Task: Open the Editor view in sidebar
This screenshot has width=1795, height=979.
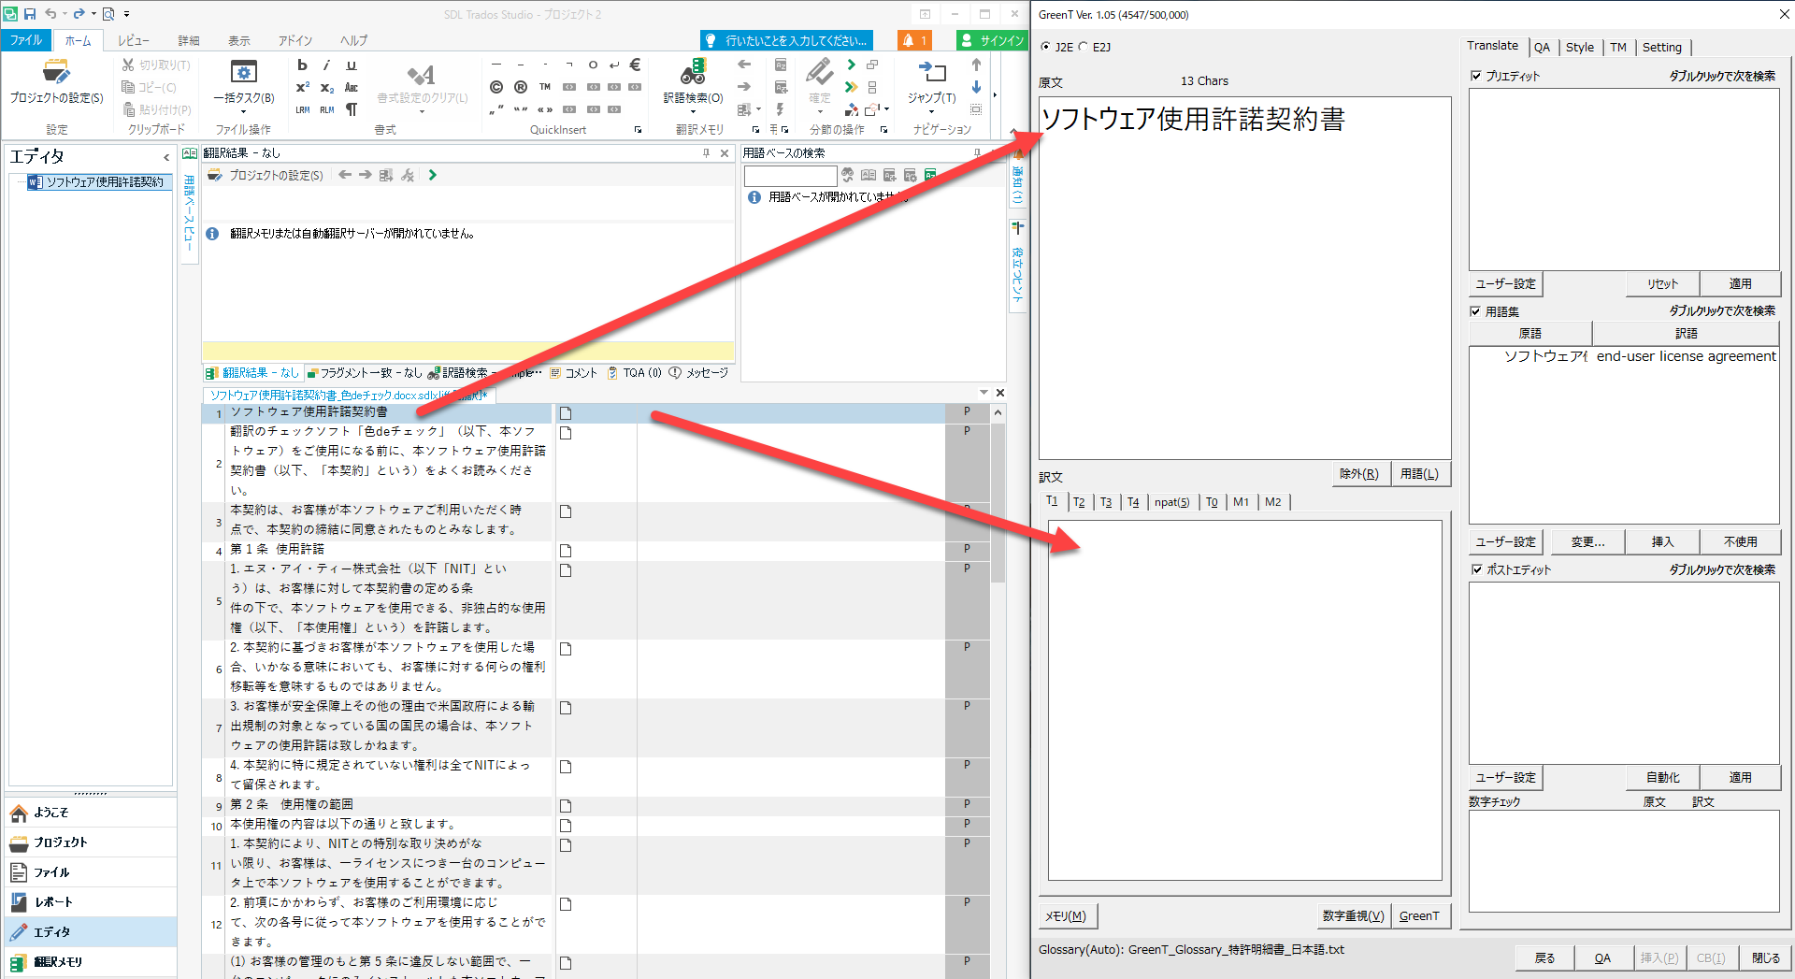Action: coord(51,931)
